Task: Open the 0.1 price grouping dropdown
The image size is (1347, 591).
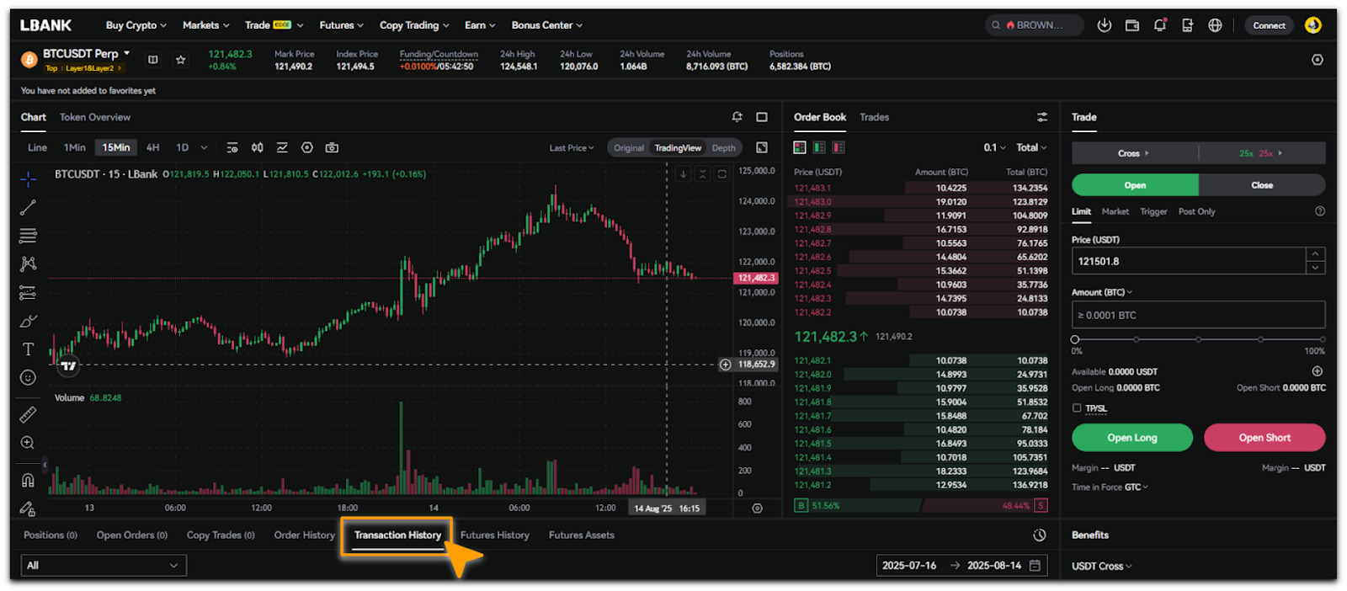Action: [994, 147]
